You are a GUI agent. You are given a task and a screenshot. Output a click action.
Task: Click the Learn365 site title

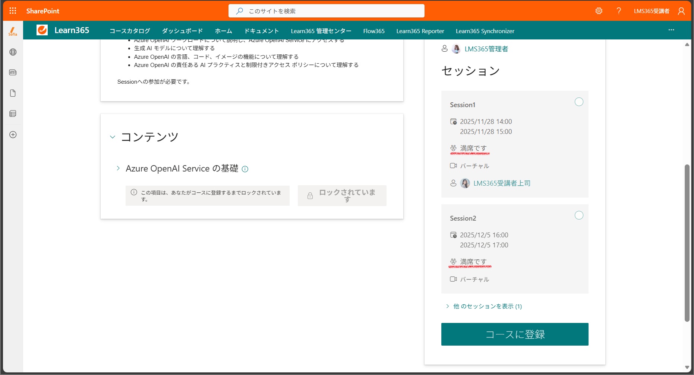[x=72, y=30]
